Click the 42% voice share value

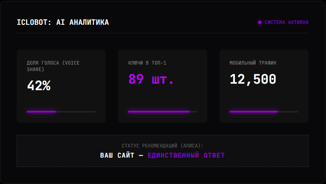[39, 86]
